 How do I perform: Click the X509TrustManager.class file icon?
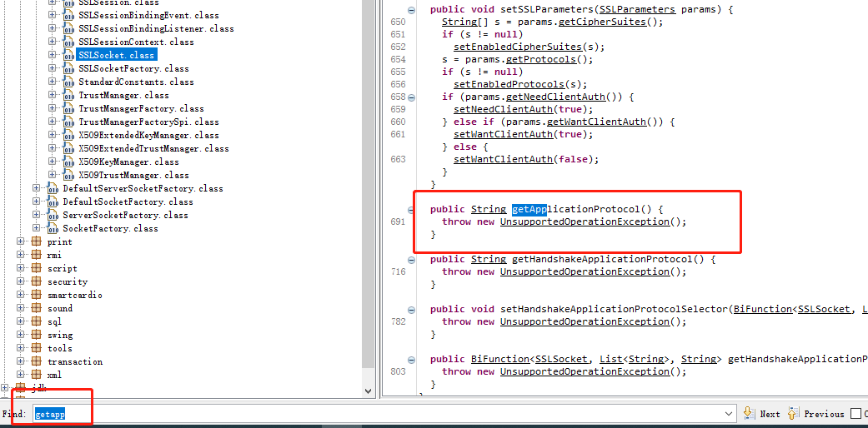point(68,175)
